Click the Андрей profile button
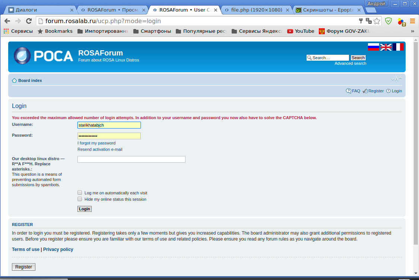419x280 pixels. coord(376,3)
